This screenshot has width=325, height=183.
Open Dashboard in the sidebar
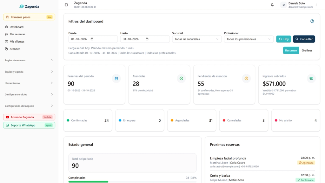29,27
